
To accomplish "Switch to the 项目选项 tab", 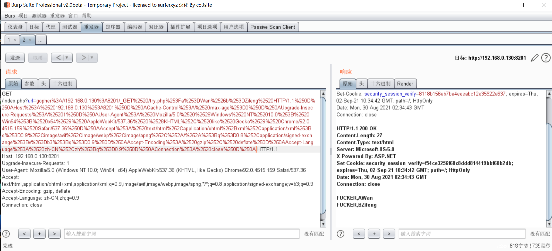I will pyautogui.click(x=207, y=27).
